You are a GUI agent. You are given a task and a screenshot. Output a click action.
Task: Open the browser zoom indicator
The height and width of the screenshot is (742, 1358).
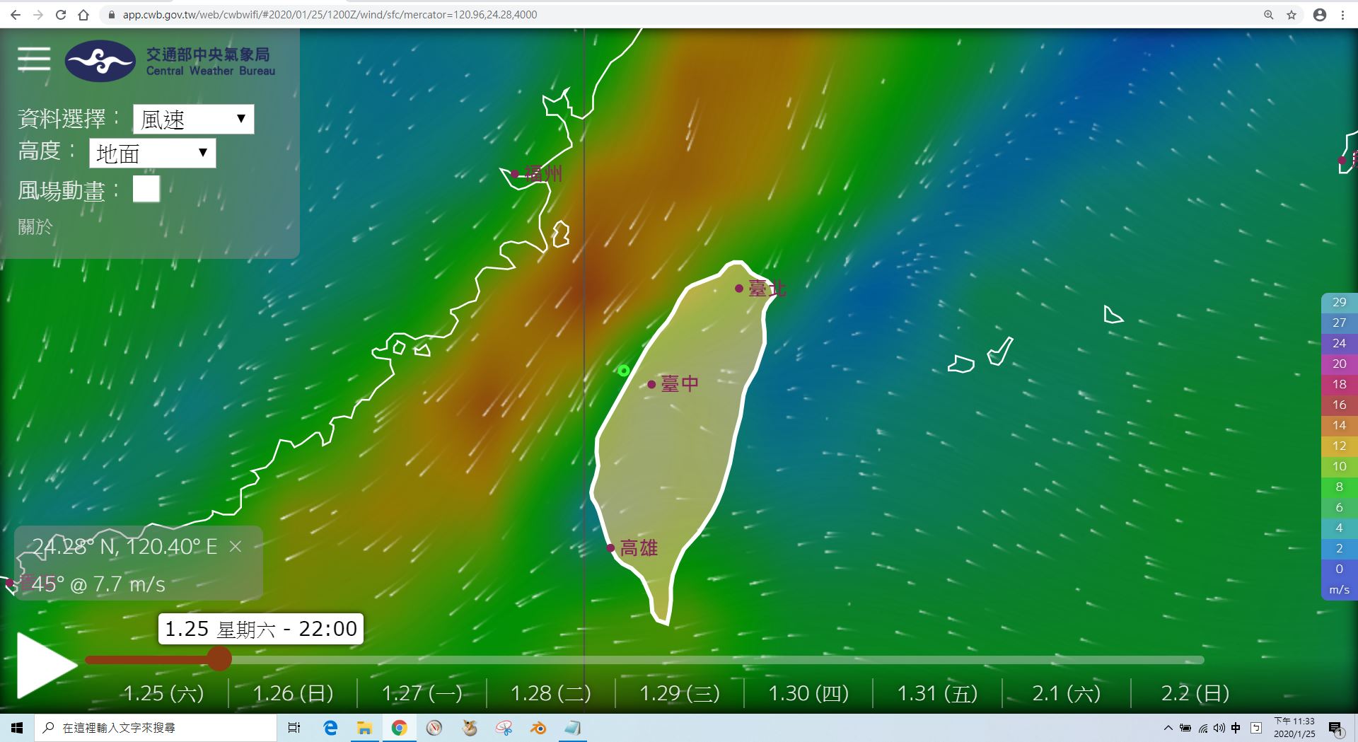[1268, 14]
